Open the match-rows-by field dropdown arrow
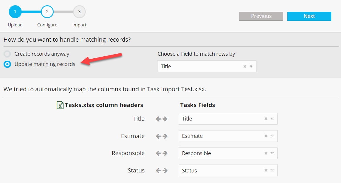341x183 pixels. (251, 67)
